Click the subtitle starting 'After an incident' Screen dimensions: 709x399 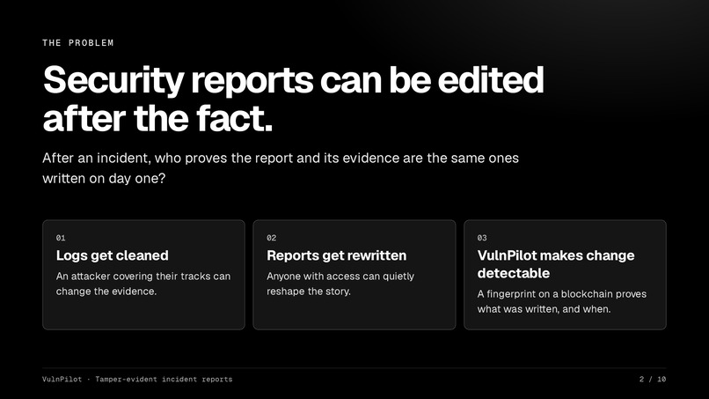281,168
